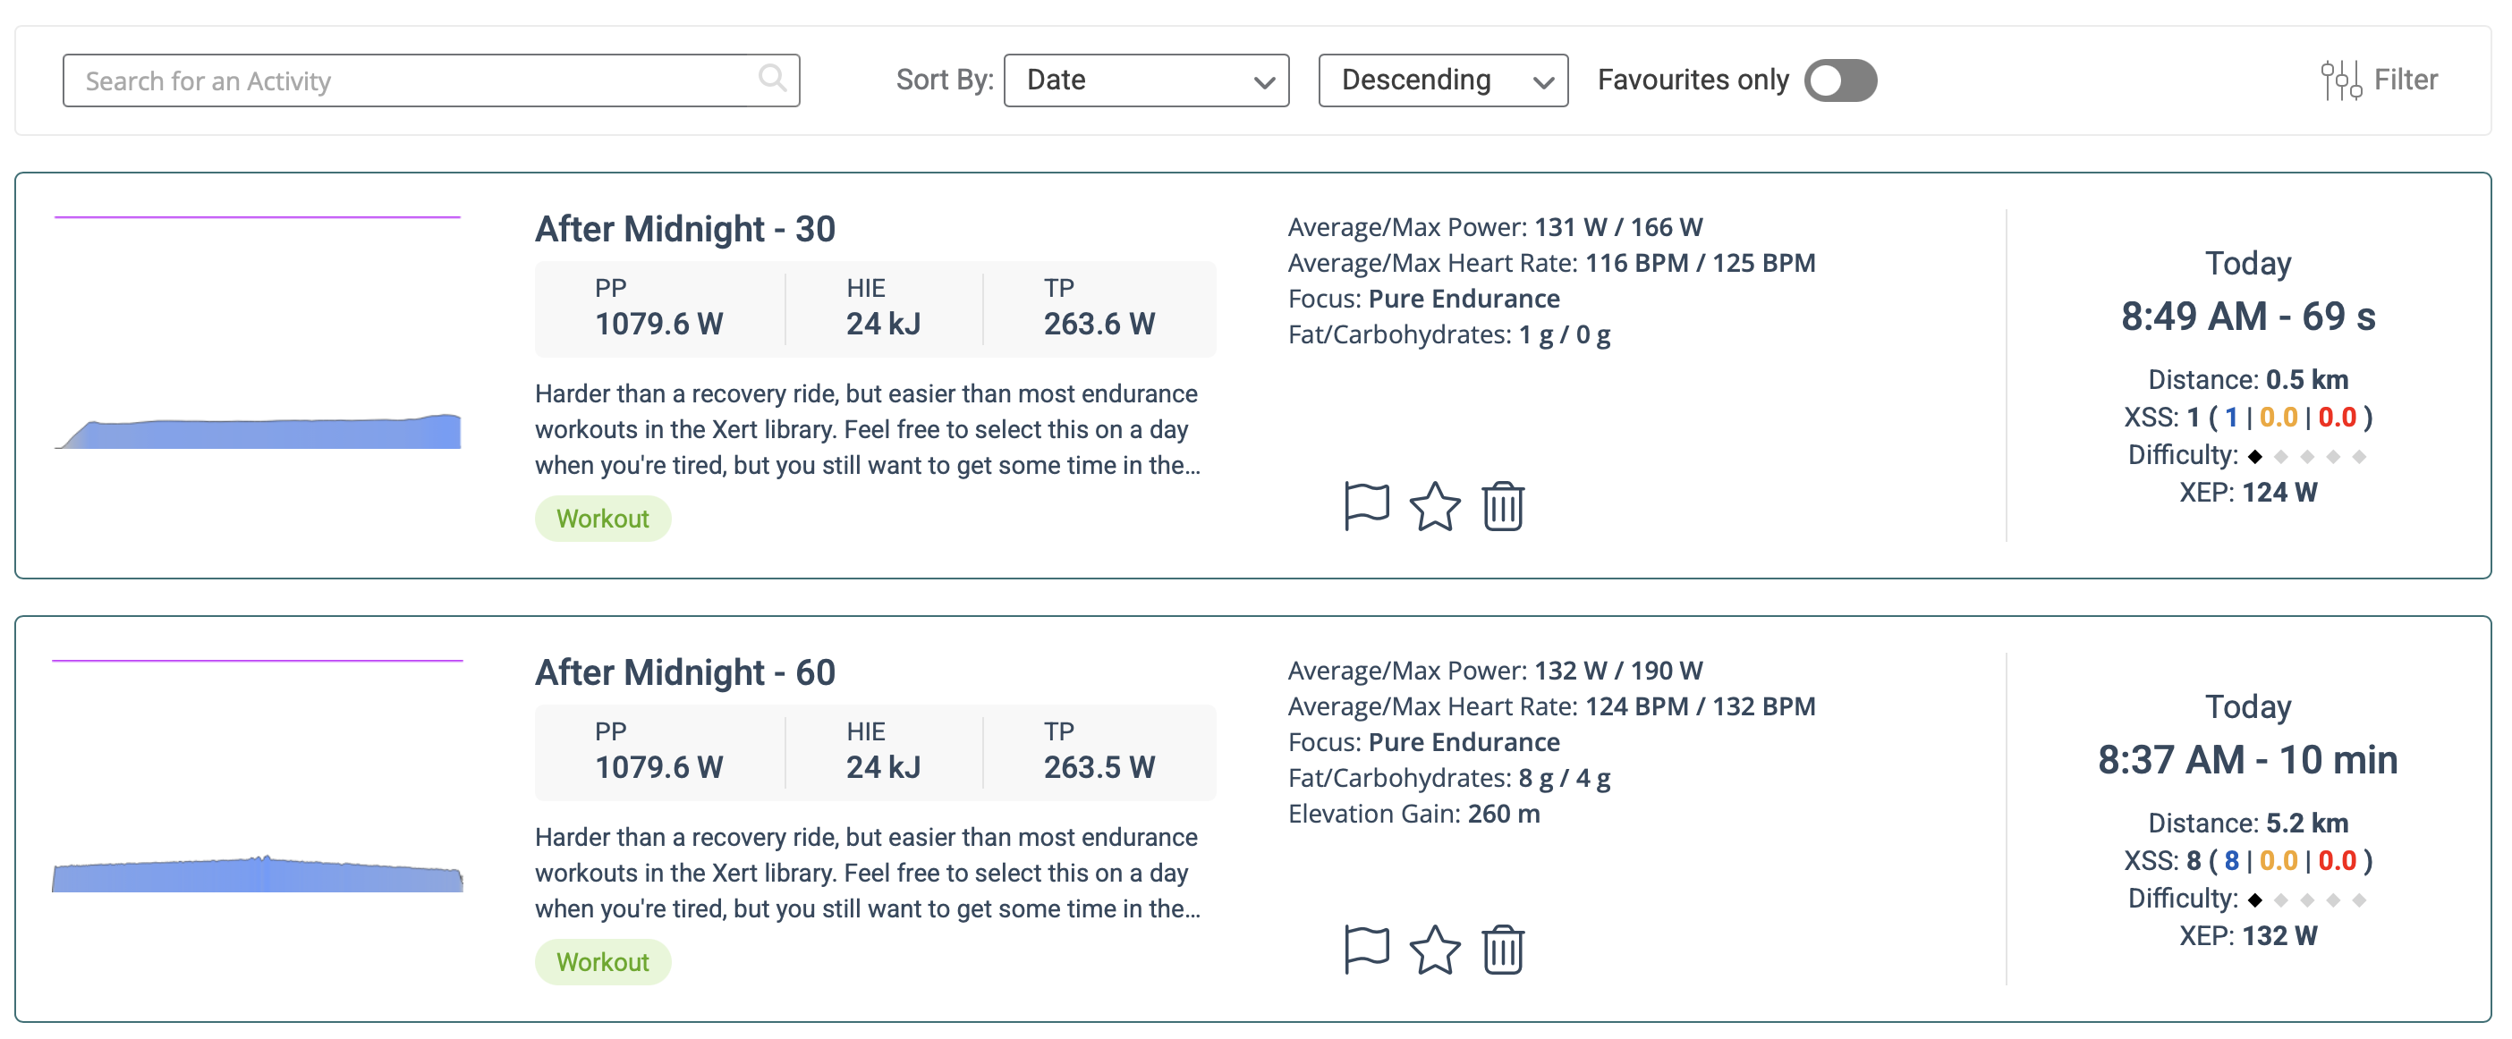Viewport: 2512px width, 1039px height.
Task: Expand the Descending order dropdown
Action: [x=1442, y=80]
